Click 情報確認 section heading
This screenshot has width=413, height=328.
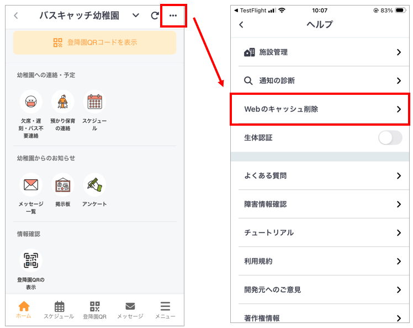pos(29,234)
